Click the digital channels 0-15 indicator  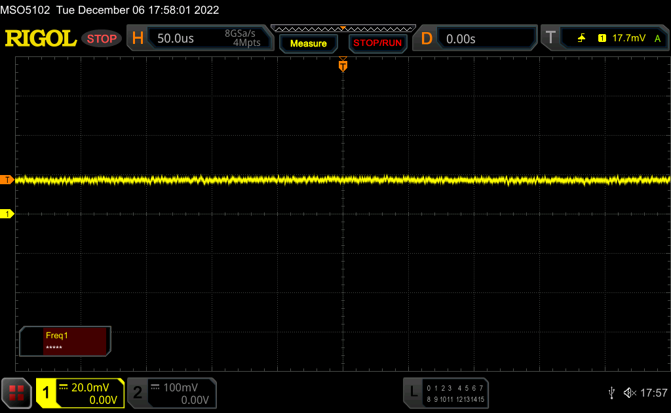455,393
